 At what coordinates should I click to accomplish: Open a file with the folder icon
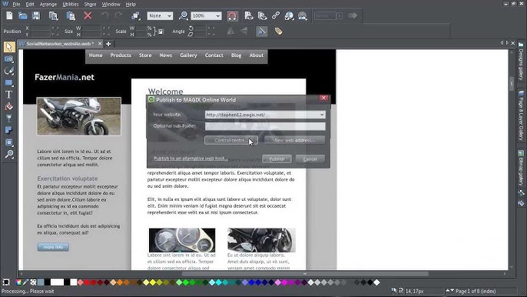point(22,15)
